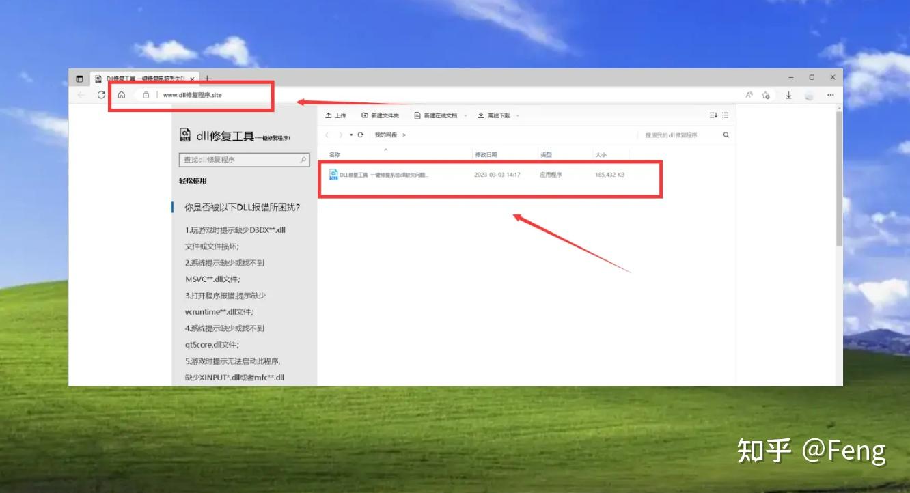
Task: Toggle the favorites star in the address bar
Action: click(x=766, y=95)
